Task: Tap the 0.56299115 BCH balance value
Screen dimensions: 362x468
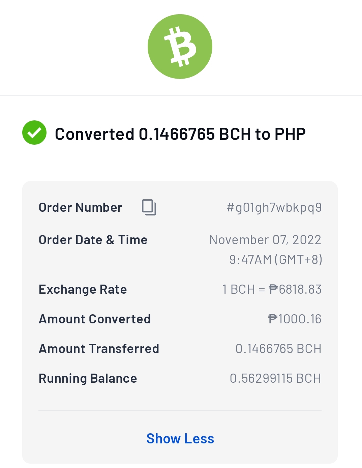Action: pos(275,378)
